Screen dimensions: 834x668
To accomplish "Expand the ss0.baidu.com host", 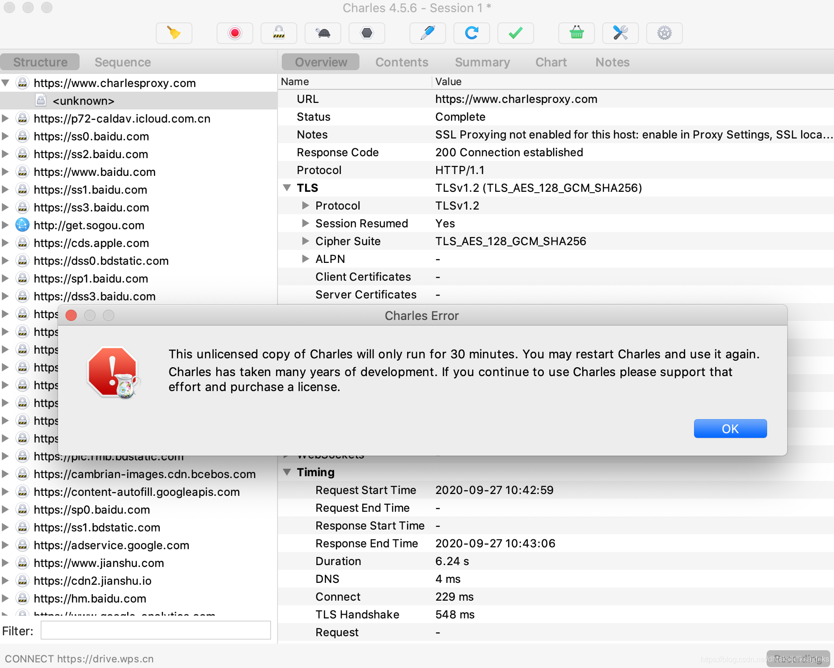I will tap(5, 136).
